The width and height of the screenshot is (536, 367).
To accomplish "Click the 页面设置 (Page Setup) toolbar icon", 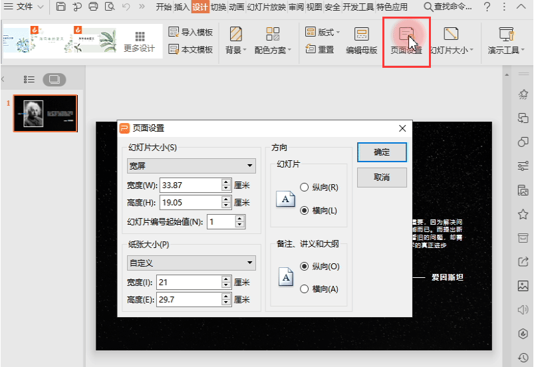I will click(x=406, y=36).
